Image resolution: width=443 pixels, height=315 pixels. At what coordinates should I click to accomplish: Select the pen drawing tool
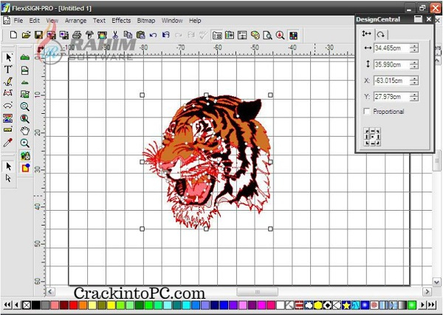pyautogui.click(x=8, y=81)
